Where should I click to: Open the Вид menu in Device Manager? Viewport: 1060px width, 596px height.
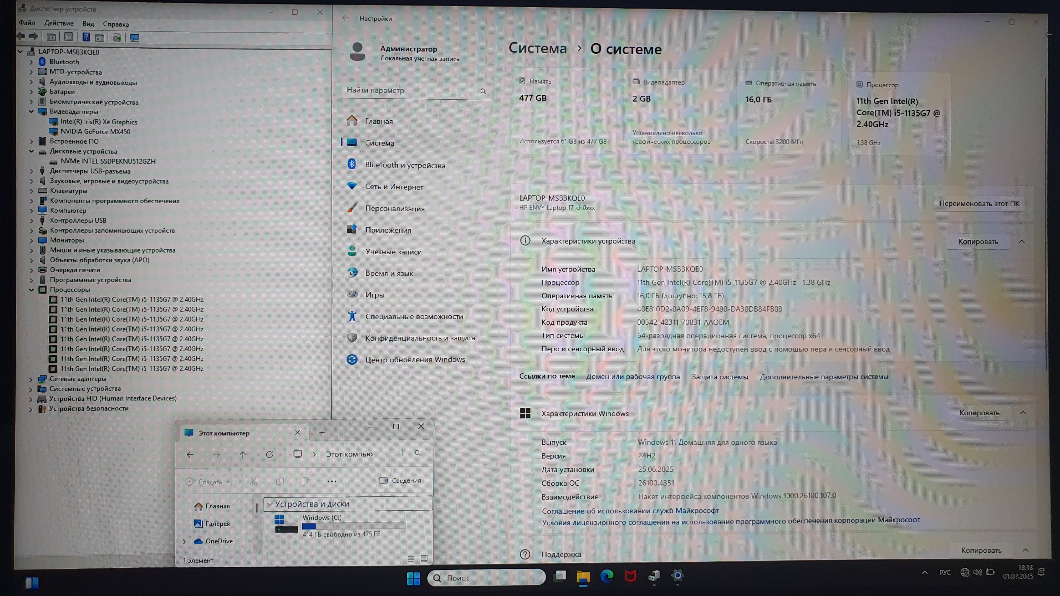coord(88,24)
